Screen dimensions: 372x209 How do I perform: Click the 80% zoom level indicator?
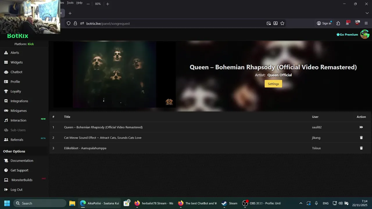pos(98,4)
